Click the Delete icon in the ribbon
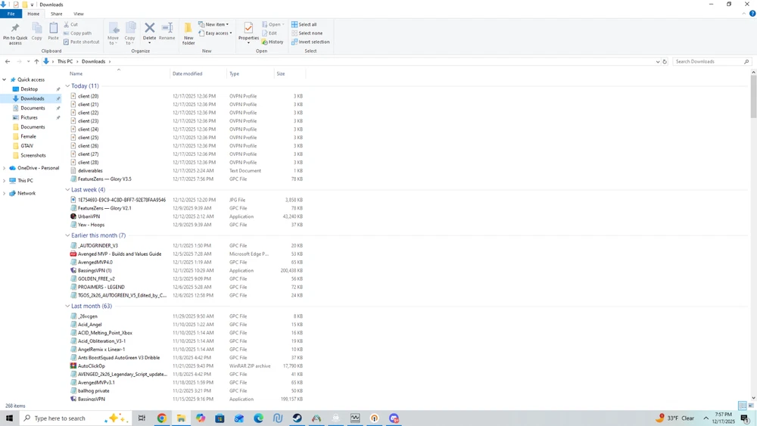 [x=150, y=28]
